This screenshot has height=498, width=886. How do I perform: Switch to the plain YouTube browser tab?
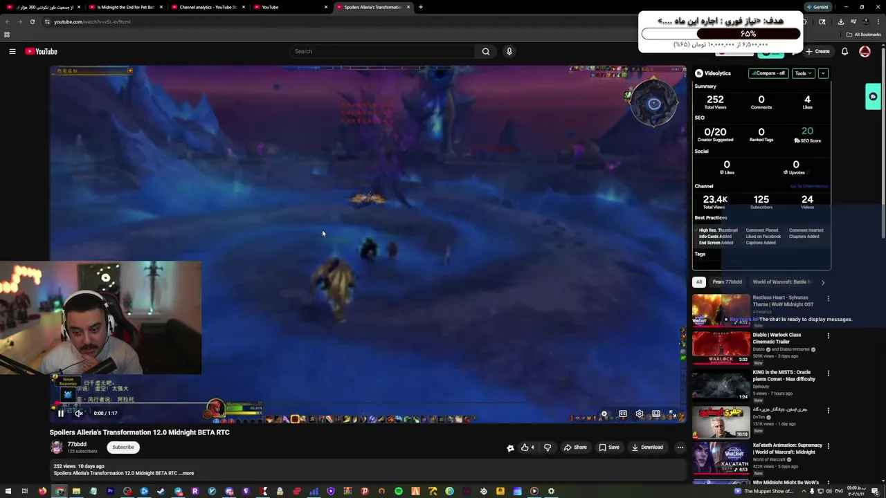[x=291, y=7]
